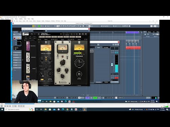The width and height of the screenshot is (170, 127).
Task: Click the large knob on London module
Action: click(63, 62)
